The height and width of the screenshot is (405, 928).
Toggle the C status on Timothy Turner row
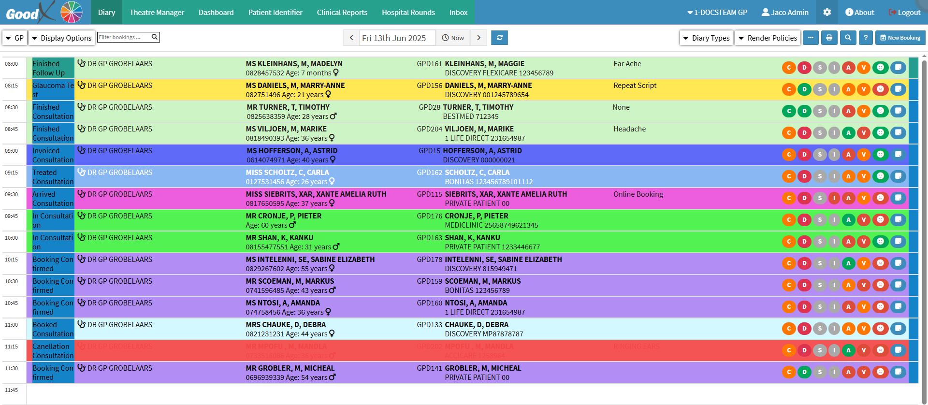[789, 111]
